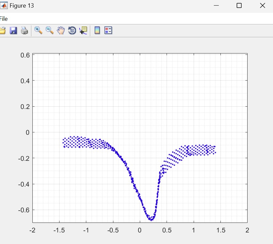The width and height of the screenshot is (273, 244).
Task: Minimize the Figure 13 window
Action: point(216,6)
